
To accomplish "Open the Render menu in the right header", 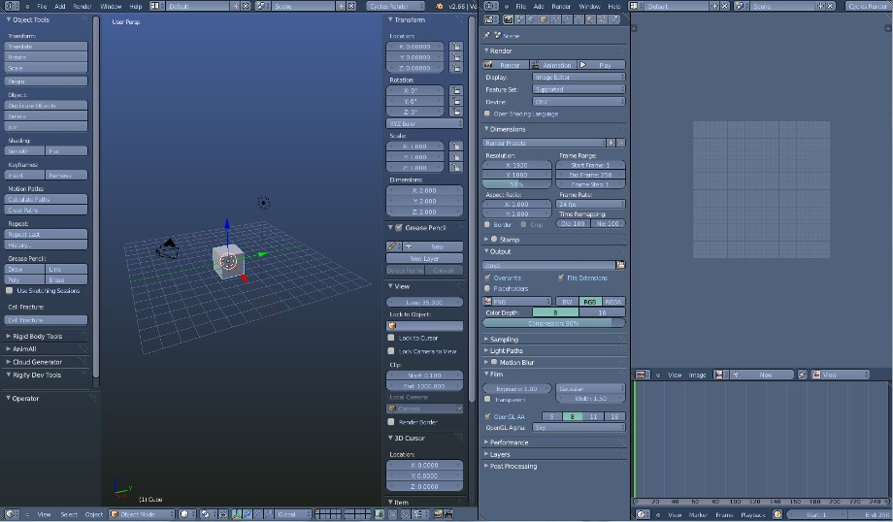I will (x=561, y=6).
